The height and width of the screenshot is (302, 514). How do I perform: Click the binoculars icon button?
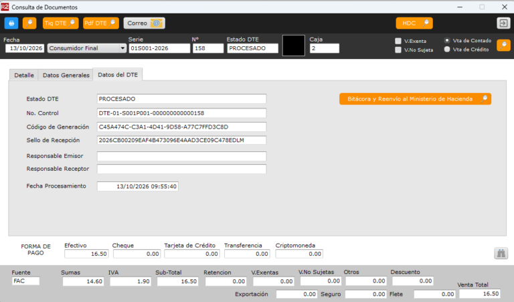click(x=501, y=253)
